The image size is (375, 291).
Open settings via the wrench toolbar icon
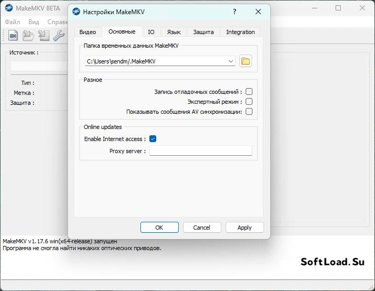point(59,36)
